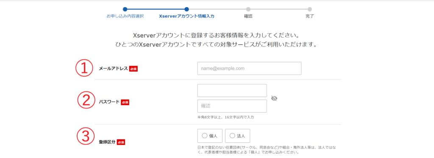Click the password confirmation field
The height and width of the screenshot is (158, 434).
[x=232, y=106]
